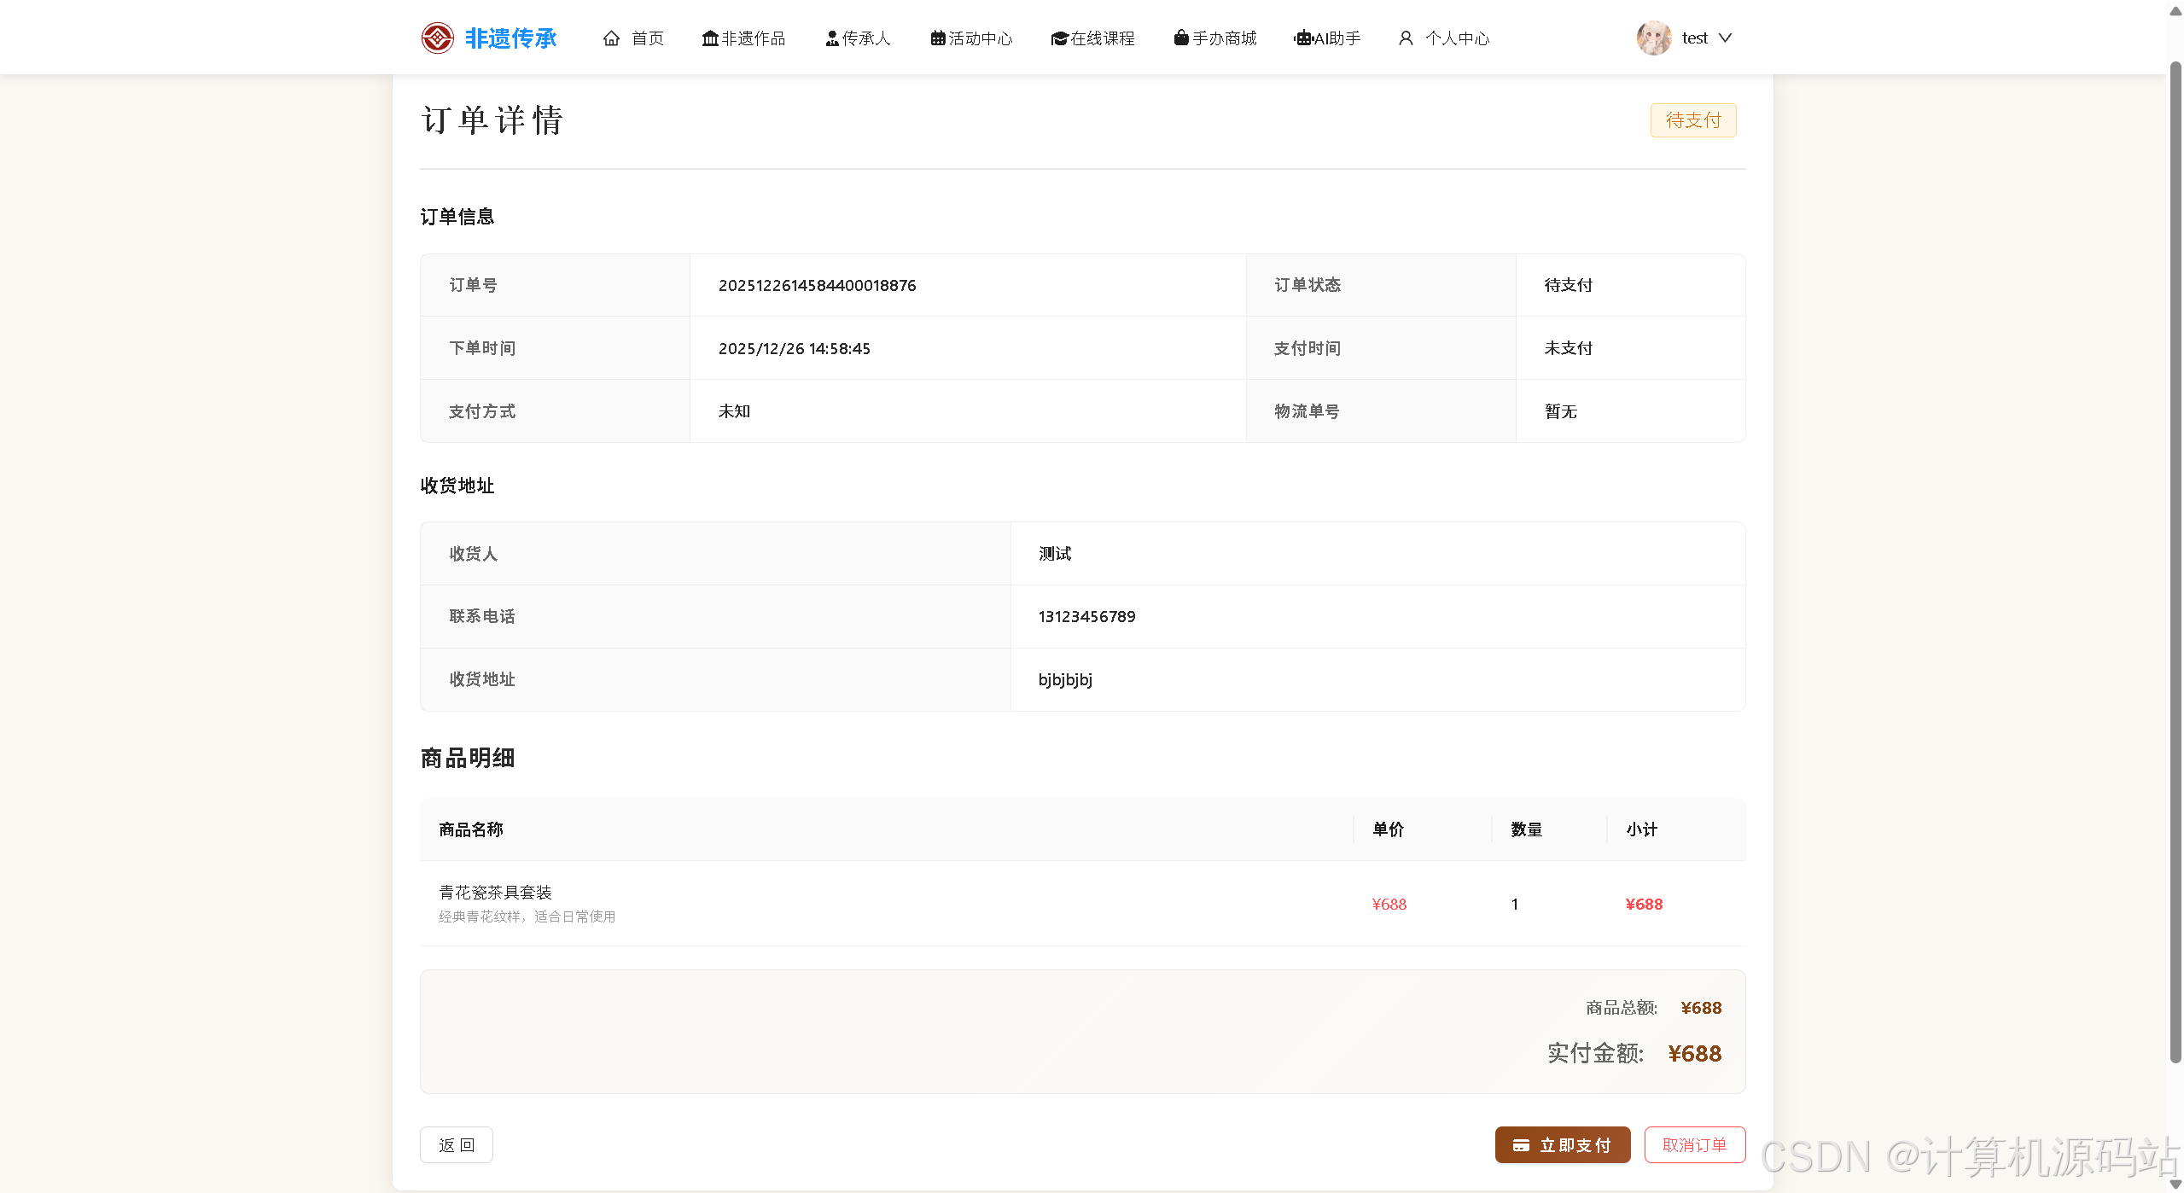Click the 非遗传承 site title text
Screen dimensions: 2184x1193
510,38
